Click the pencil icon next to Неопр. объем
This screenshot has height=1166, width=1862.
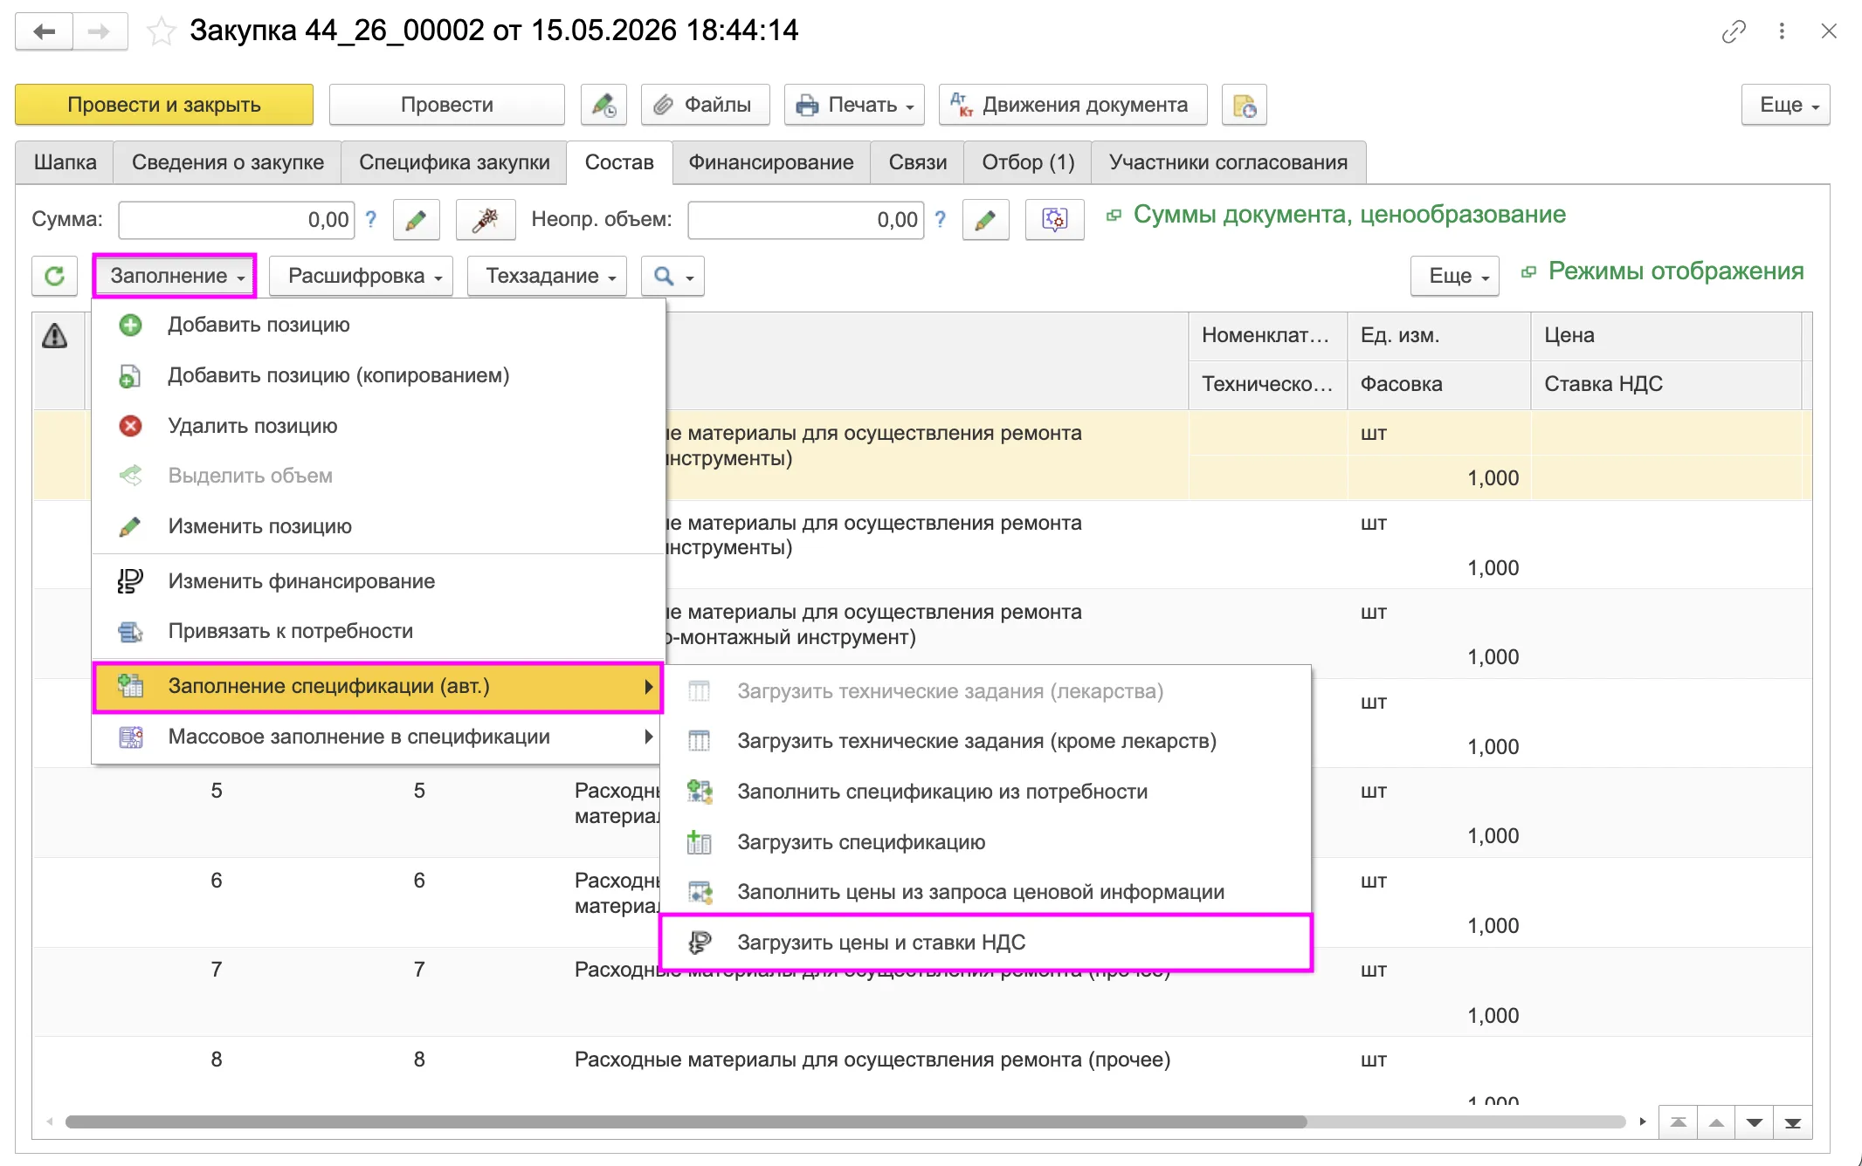point(985,220)
